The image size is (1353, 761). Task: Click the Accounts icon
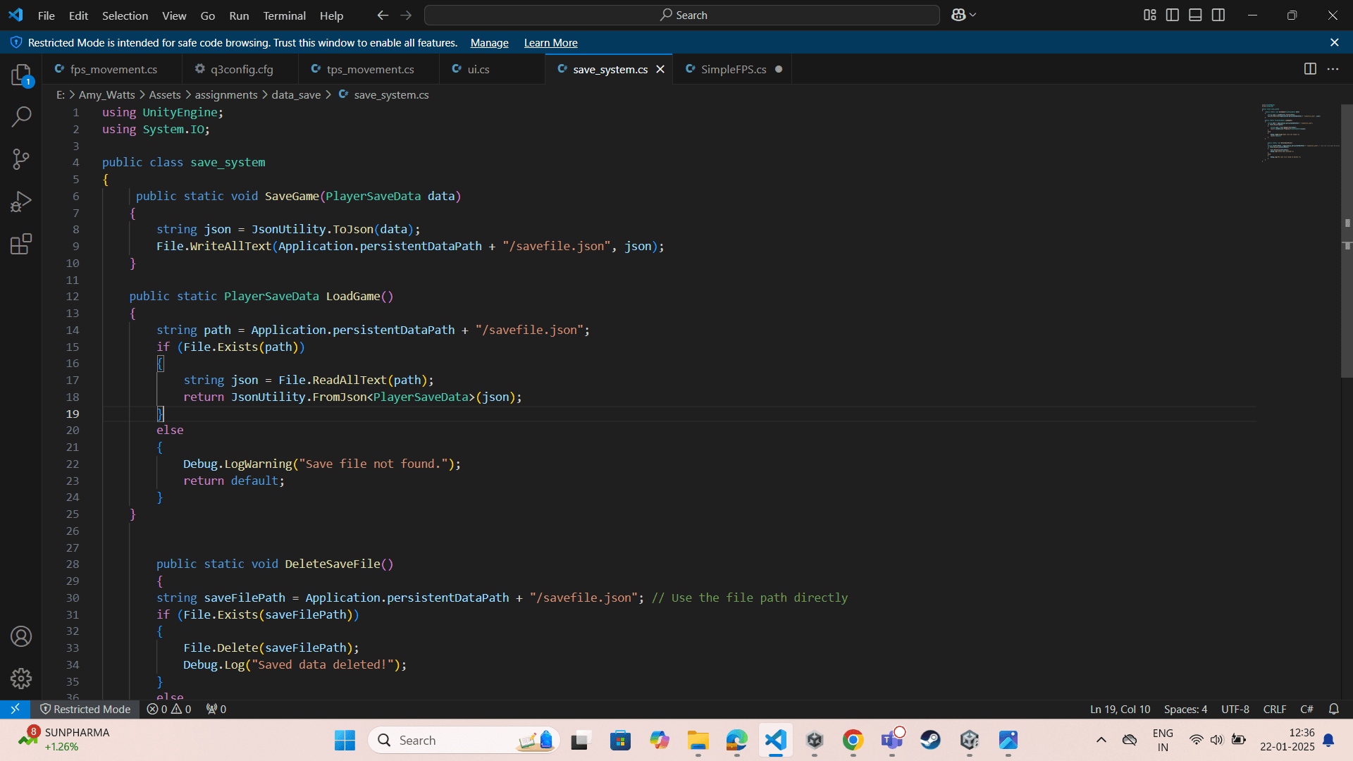tap(21, 636)
